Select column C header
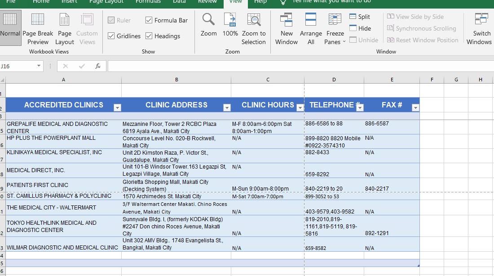The width and height of the screenshot is (494, 276). click(x=268, y=80)
